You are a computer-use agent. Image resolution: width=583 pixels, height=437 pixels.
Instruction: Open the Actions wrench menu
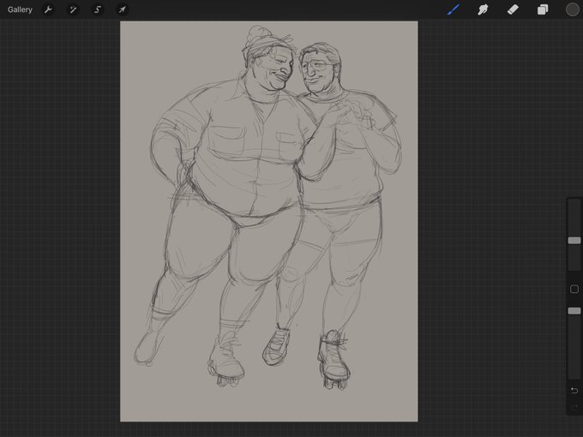pos(48,9)
